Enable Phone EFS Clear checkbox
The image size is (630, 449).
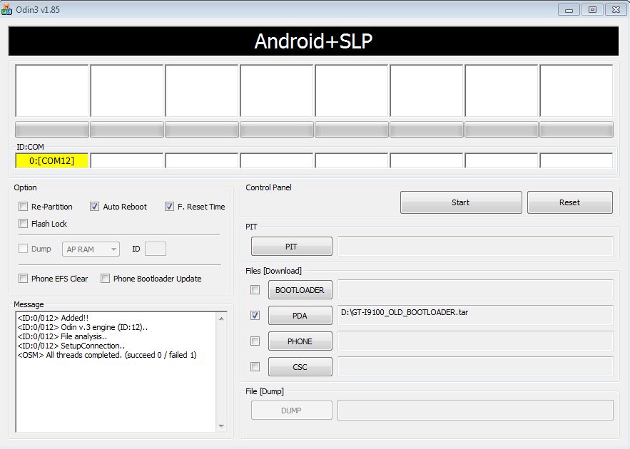(24, 279)
